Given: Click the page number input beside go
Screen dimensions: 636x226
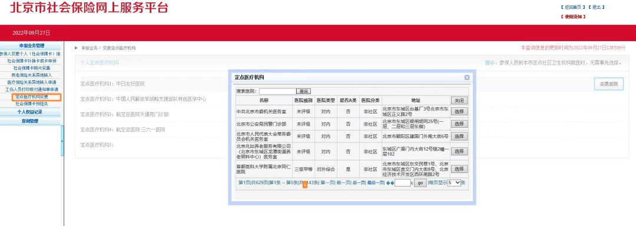Looking at the screenshot, I should coord(402,183).
